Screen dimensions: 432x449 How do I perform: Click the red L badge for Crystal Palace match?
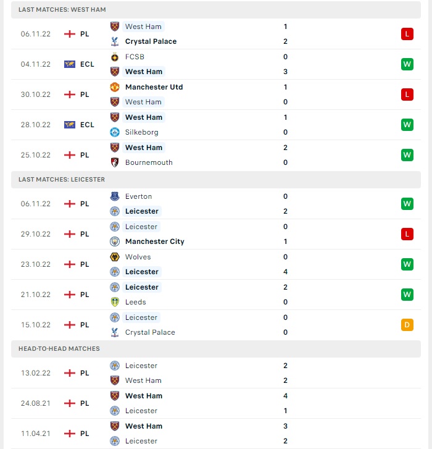click(407, 34)
